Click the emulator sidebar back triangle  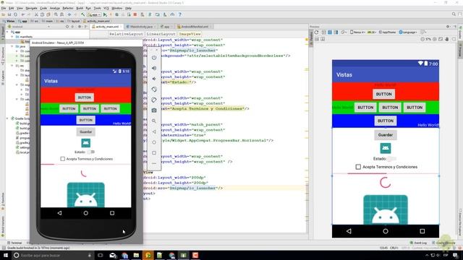(x=154, y=131)
